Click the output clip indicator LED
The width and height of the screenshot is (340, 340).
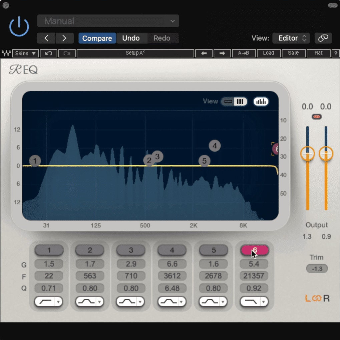pos(317,117)
